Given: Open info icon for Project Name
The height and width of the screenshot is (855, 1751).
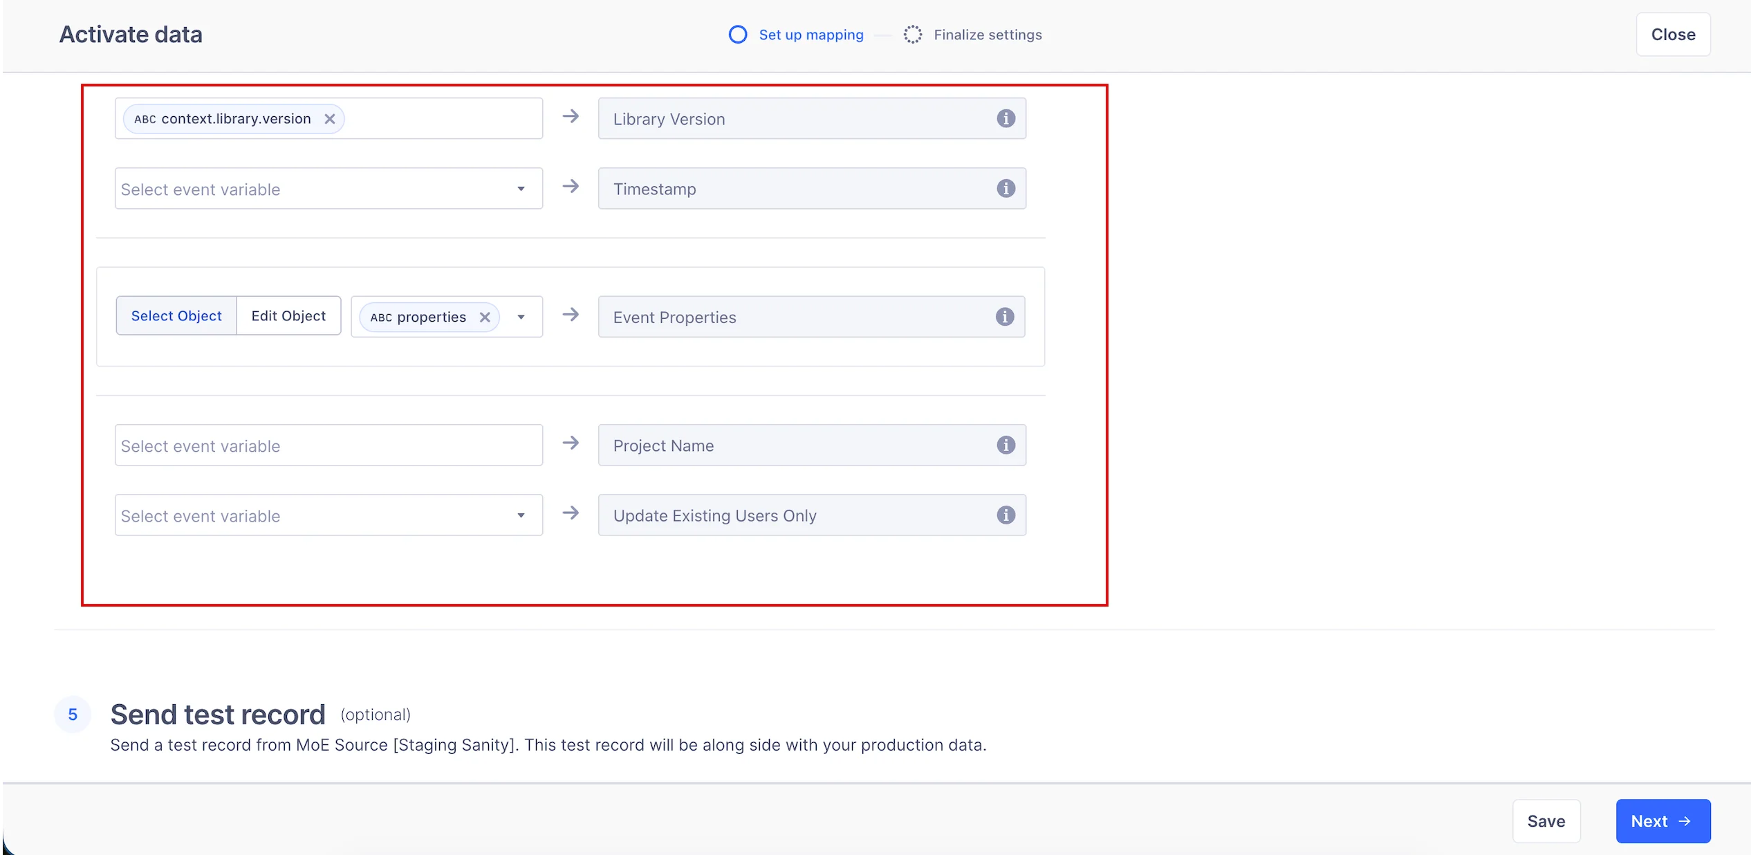Looking at the screenshot, I should pyautogui.click(x=1006, y=445).
